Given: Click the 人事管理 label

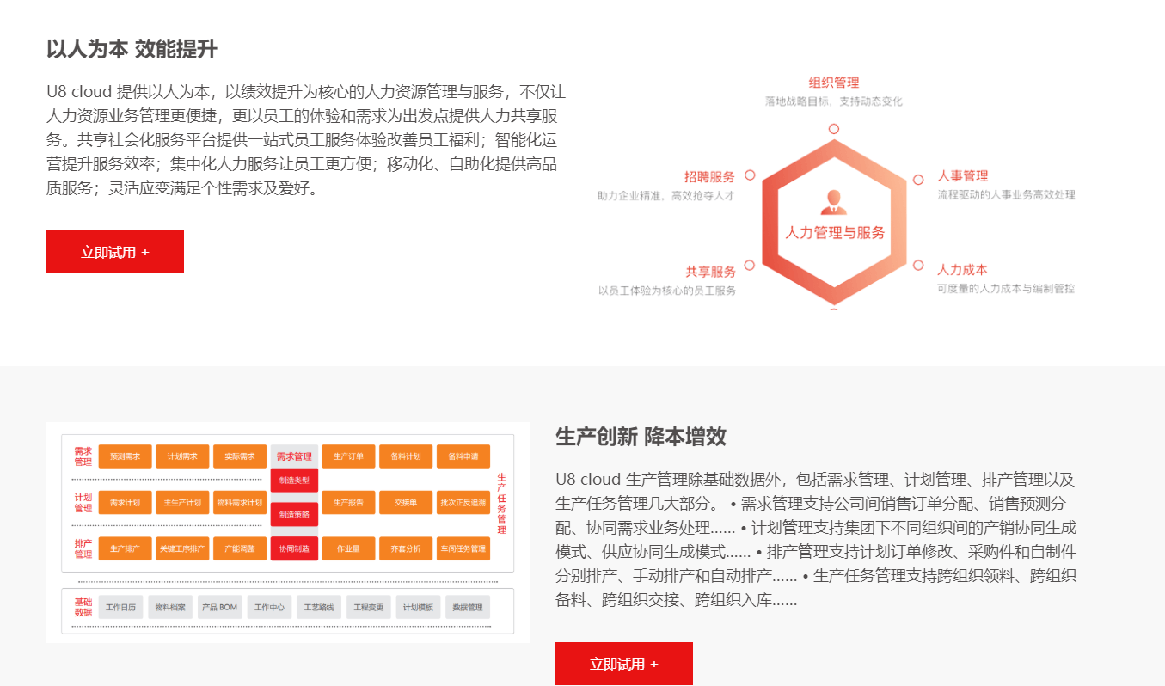Looking at the screenshot, I should (963, 175).
